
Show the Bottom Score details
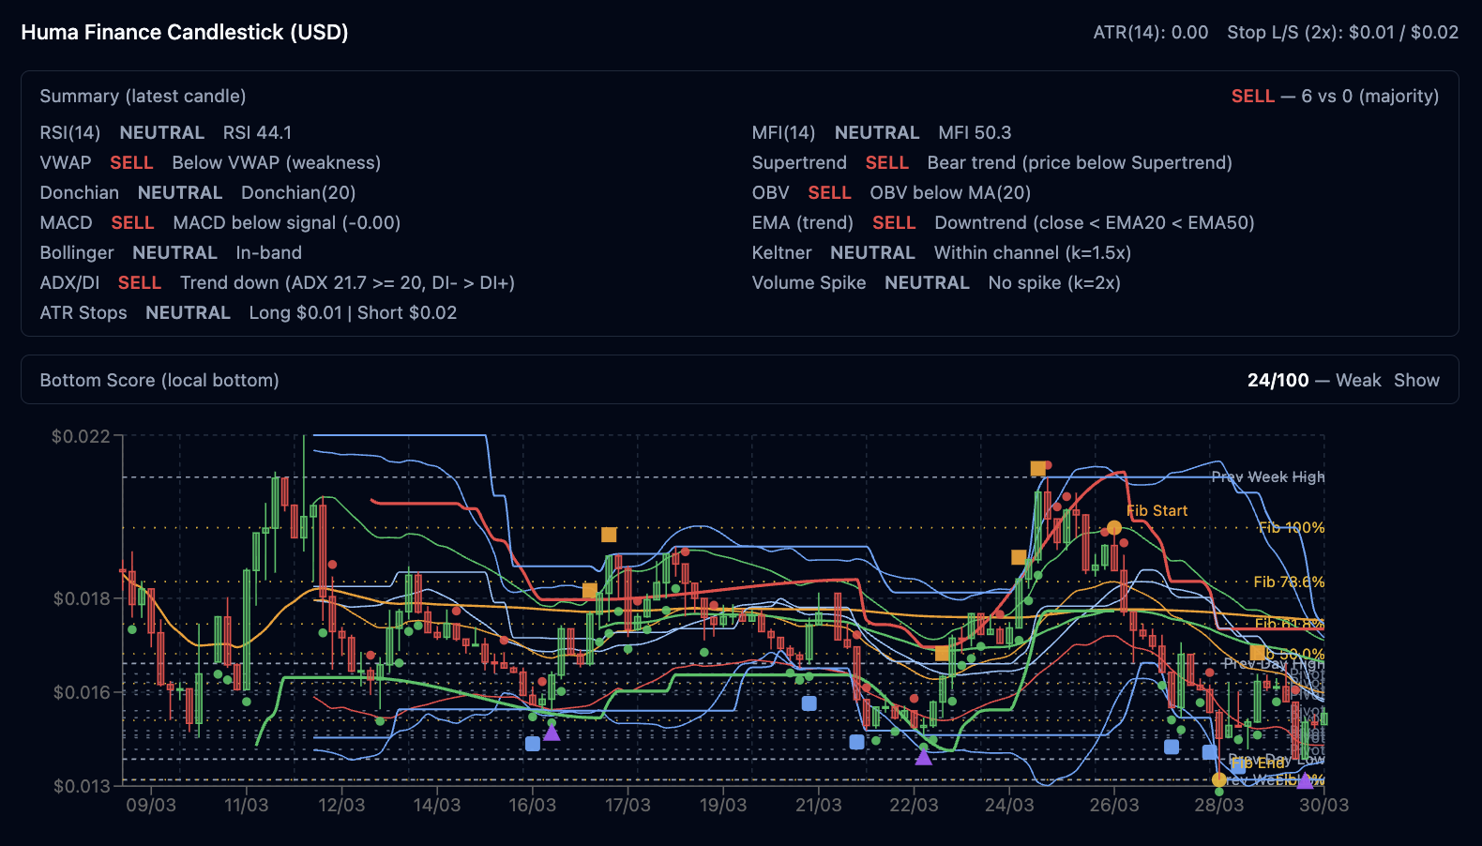[x=1415, y=380]
